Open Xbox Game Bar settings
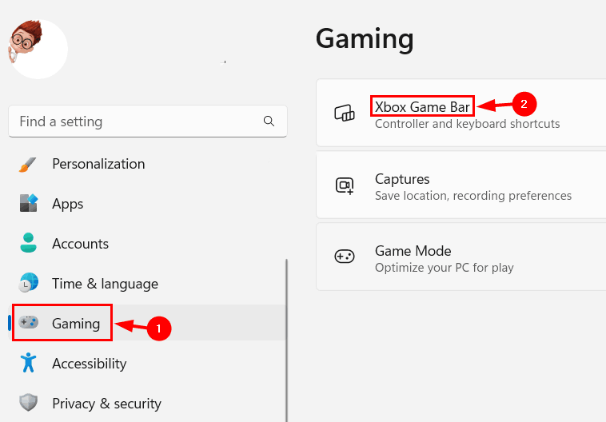The width and height of the screenshot is (606, 422). 461,113
